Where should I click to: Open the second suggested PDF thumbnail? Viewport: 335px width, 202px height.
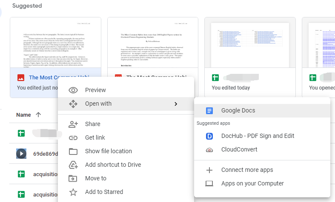point(153,42)
